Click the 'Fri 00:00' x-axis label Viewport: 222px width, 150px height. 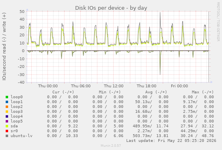[179, 86]
